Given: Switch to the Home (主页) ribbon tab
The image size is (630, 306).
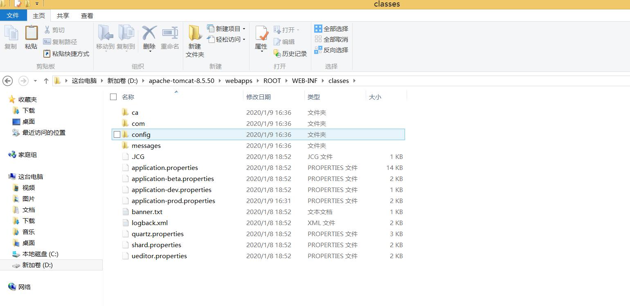Looking at the screenshot, I should click(39, 16).
